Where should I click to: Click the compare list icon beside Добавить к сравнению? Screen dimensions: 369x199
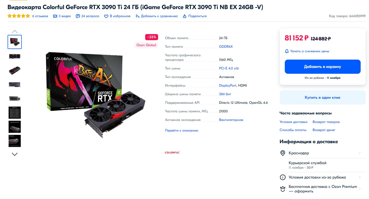pyautogui.click(x=138, y=16)
